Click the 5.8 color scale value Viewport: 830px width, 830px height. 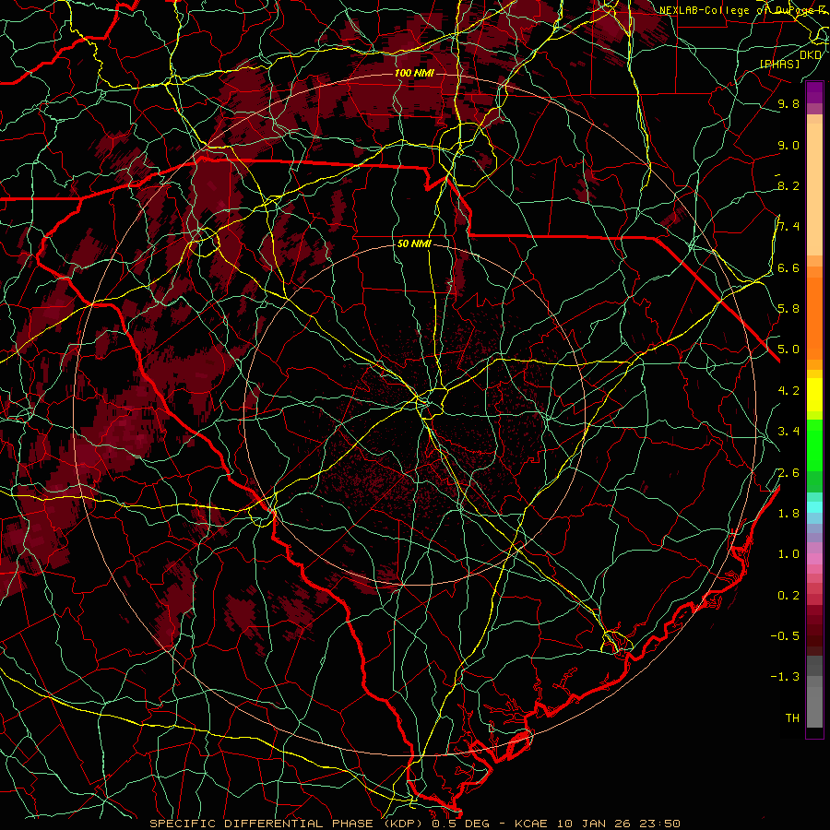point(788,308)
